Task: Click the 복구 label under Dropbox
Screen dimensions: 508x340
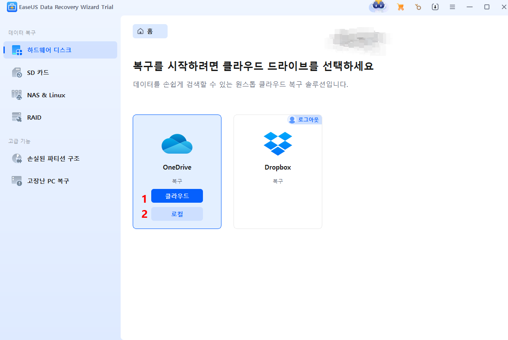Action: point(277,181)
